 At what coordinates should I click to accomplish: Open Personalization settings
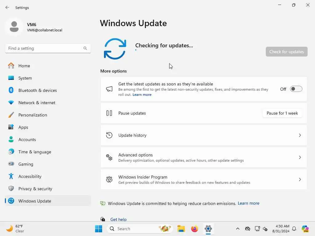click(48, 115)
